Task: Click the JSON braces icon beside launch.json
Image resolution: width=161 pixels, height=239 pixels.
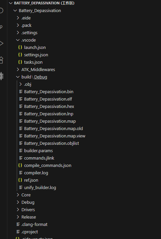Action: click(x=20, y=47)
